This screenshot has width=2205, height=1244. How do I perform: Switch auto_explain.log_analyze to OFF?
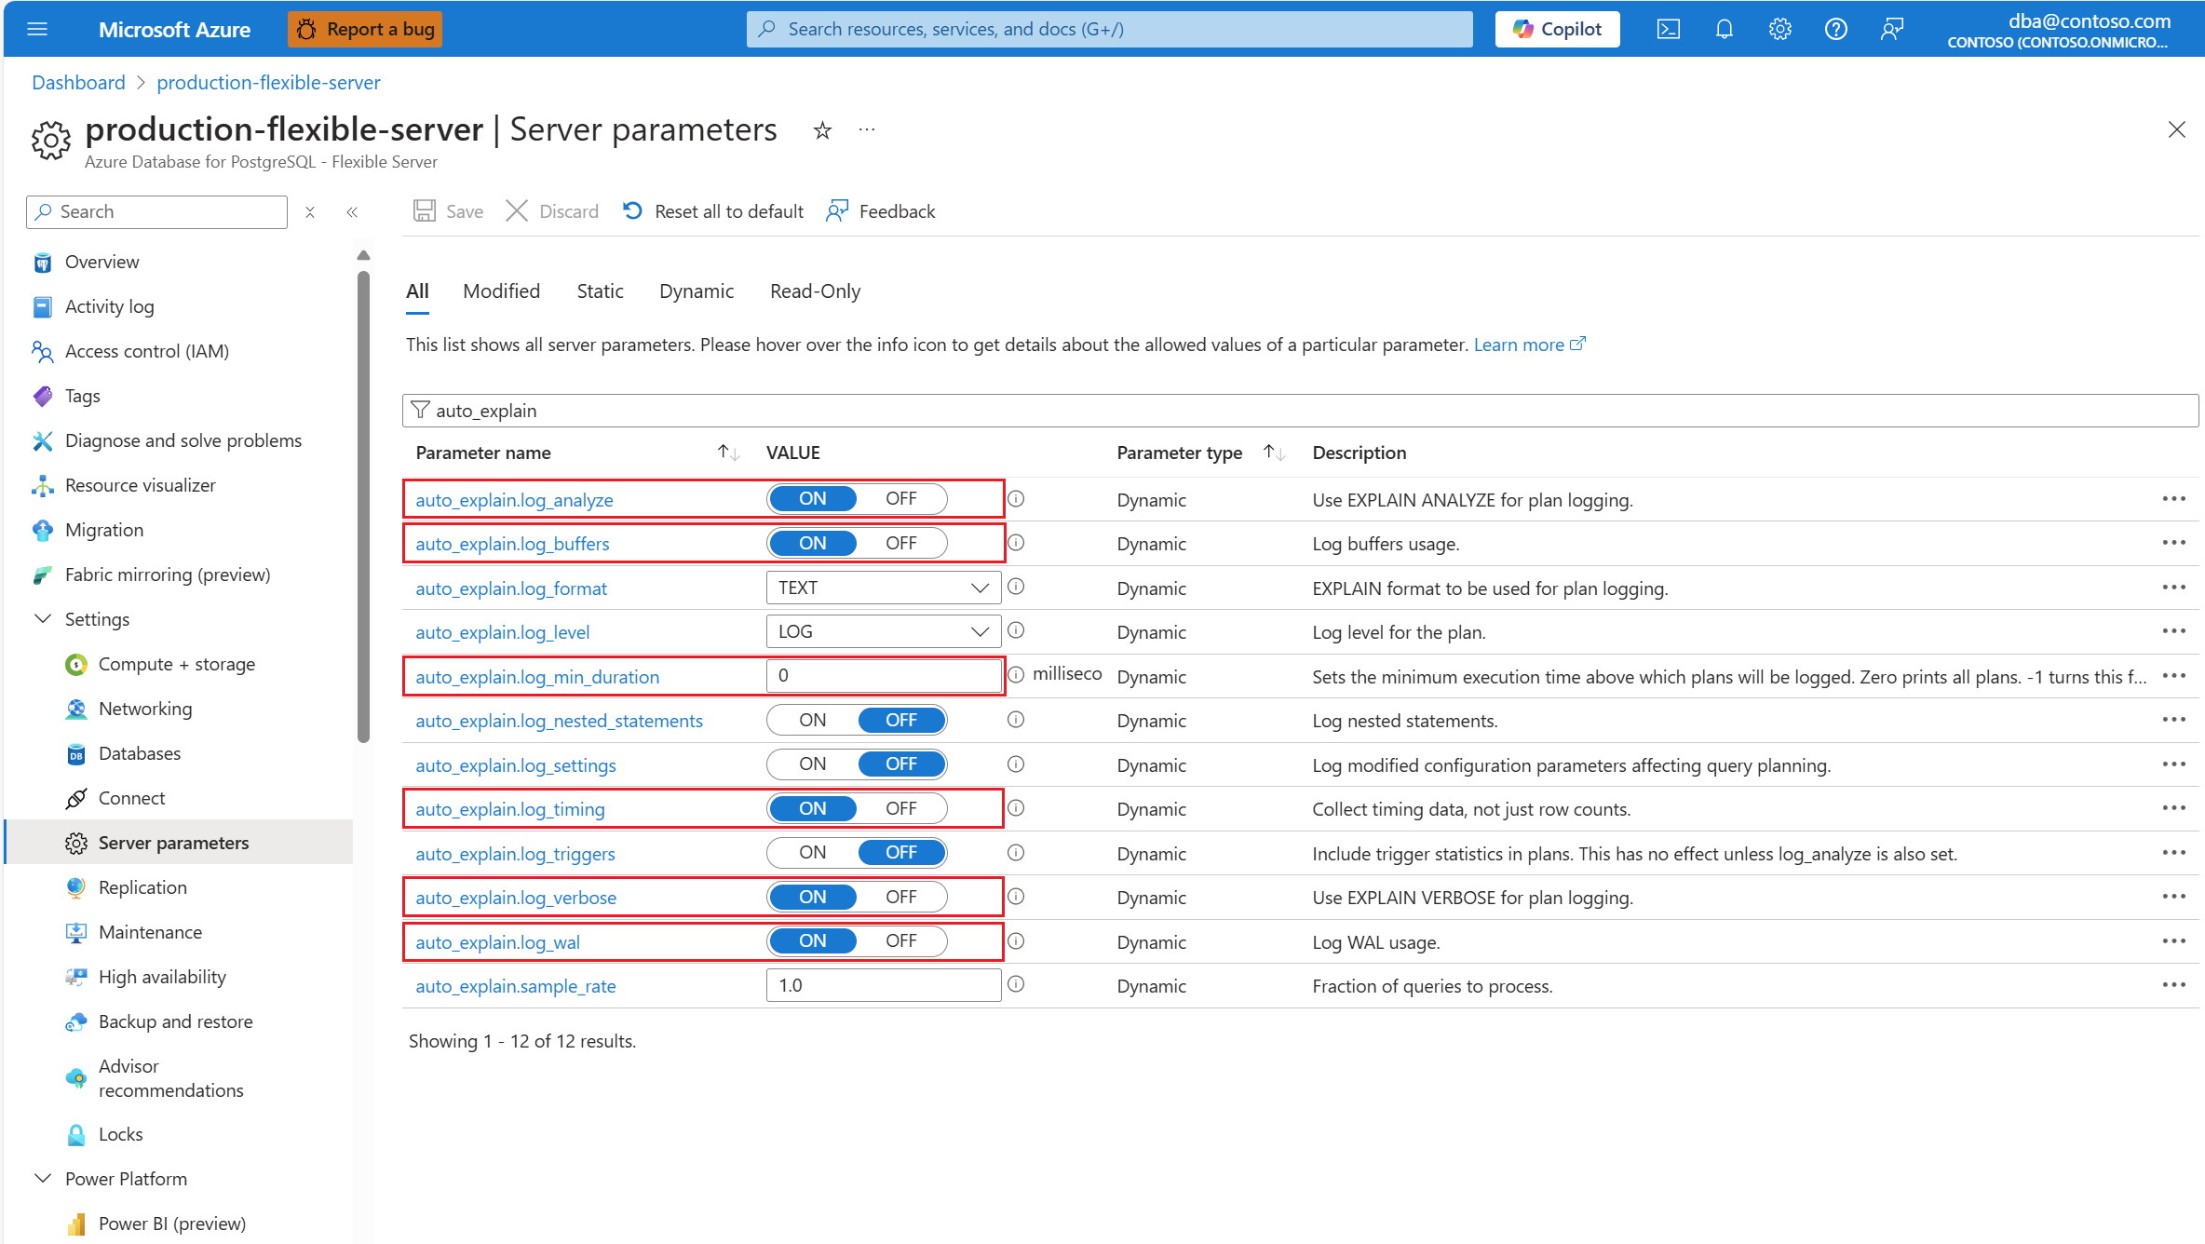pyautogui.click(x=900, y=499)
